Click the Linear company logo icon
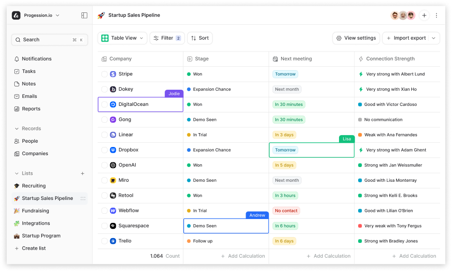The width and height of the screenshot is (452, 272). tap(113, 135)
